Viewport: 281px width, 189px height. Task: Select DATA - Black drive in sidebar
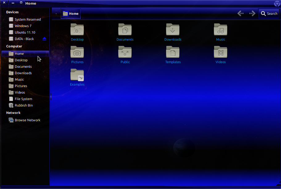click(25, 39)
